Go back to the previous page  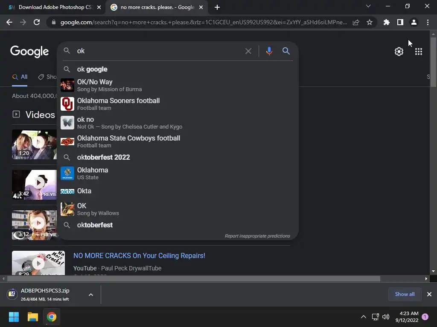[x=9, y=22]
